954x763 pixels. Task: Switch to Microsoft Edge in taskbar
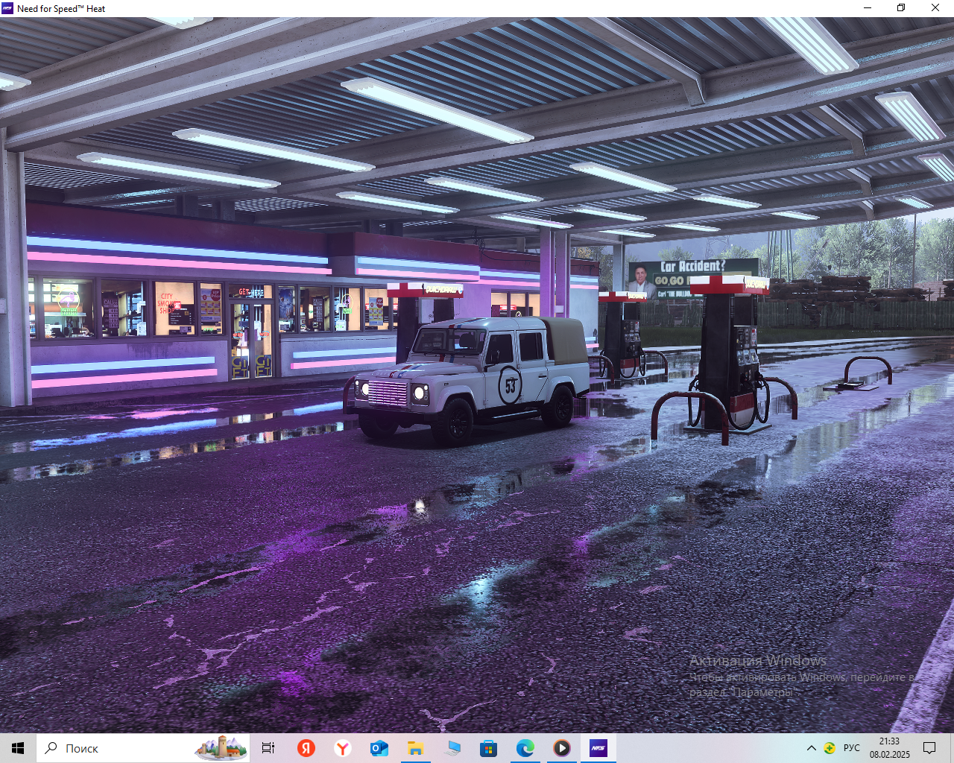click(x=525, y=748)
